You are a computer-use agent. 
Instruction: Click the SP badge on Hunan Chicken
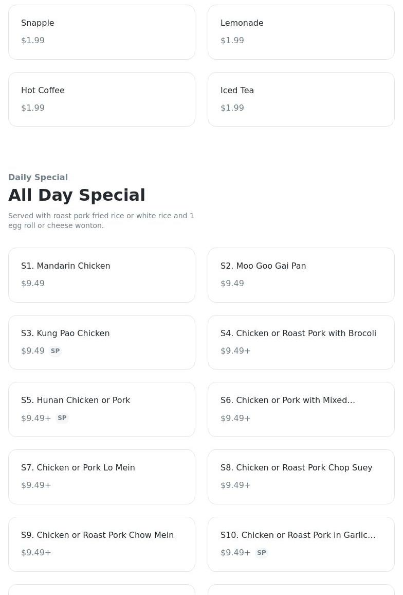click(62, 418)
